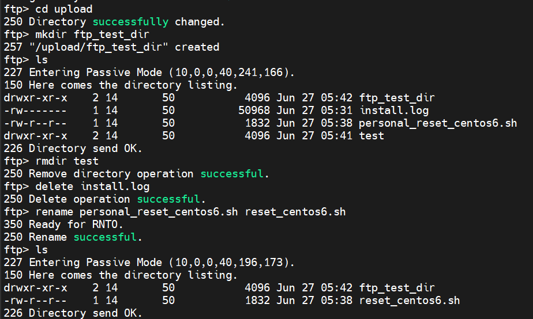Click the 'test' directory name in the listing
The width and height of the screenshot is (533, 319).
(371, 136)
